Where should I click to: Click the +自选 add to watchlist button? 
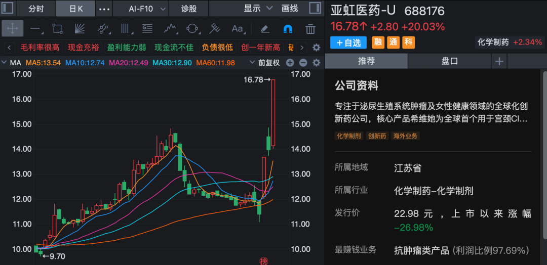(348, 43)
